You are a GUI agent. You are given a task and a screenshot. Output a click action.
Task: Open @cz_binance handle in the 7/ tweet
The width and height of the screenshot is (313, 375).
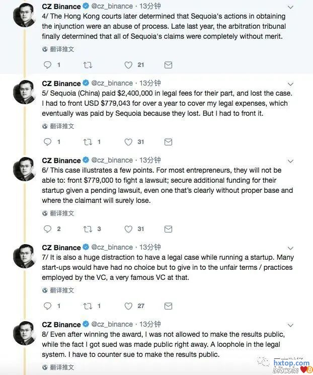coord(112,248)
